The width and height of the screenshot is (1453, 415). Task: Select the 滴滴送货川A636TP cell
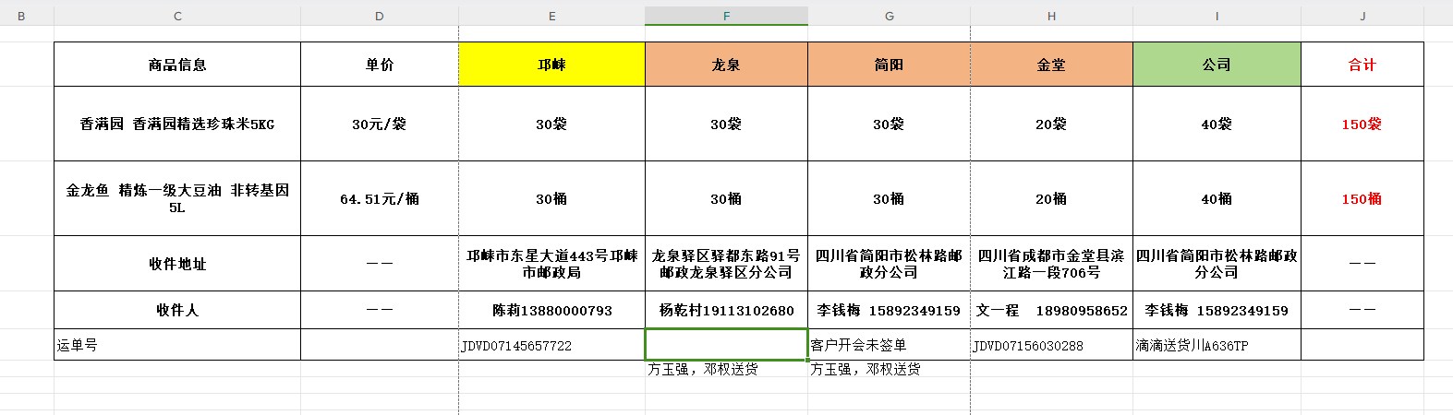(x=1217, y=345)
